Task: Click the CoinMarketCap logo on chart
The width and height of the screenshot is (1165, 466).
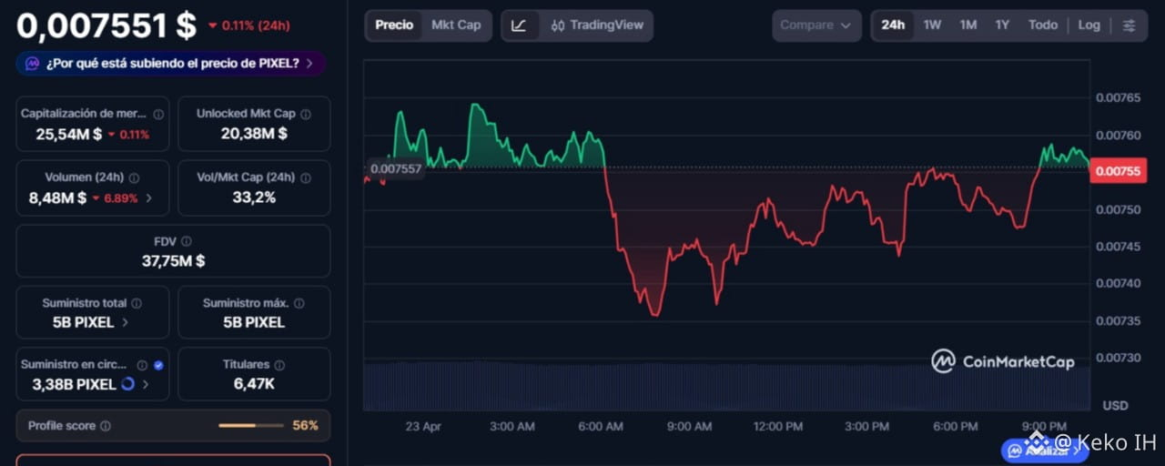Action: point(1003,361)
